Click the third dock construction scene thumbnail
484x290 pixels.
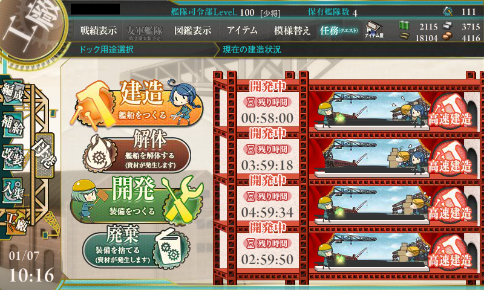(x=371, y=205)
